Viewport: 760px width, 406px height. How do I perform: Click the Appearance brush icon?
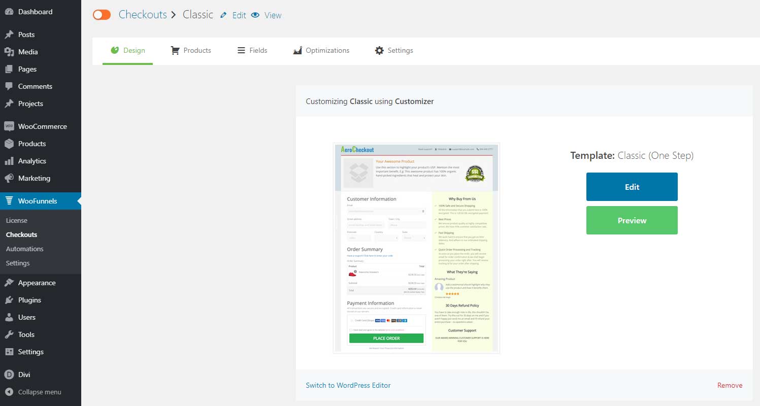(9, 283)
